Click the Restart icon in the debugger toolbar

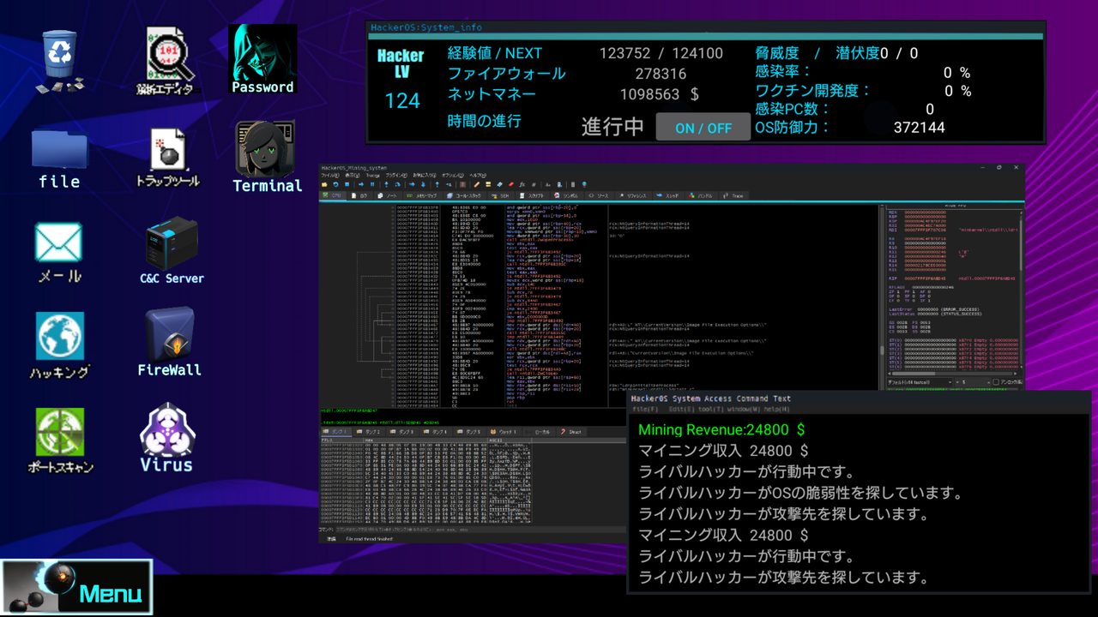click(335, 185)
